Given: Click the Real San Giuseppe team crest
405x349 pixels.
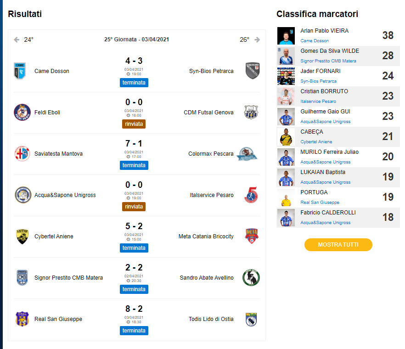Looking at the screenshot, I should click(x=22, y=319).
